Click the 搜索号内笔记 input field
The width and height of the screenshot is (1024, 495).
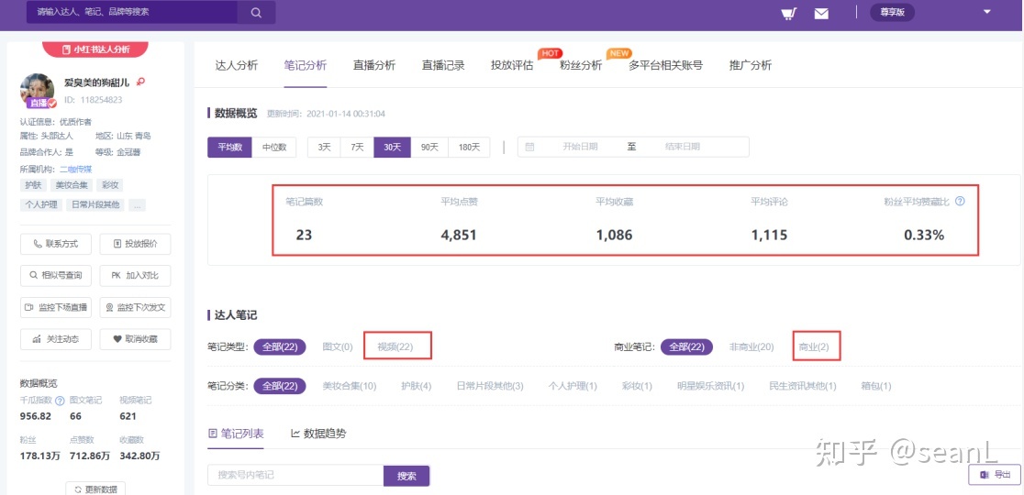tap(295, 476)
